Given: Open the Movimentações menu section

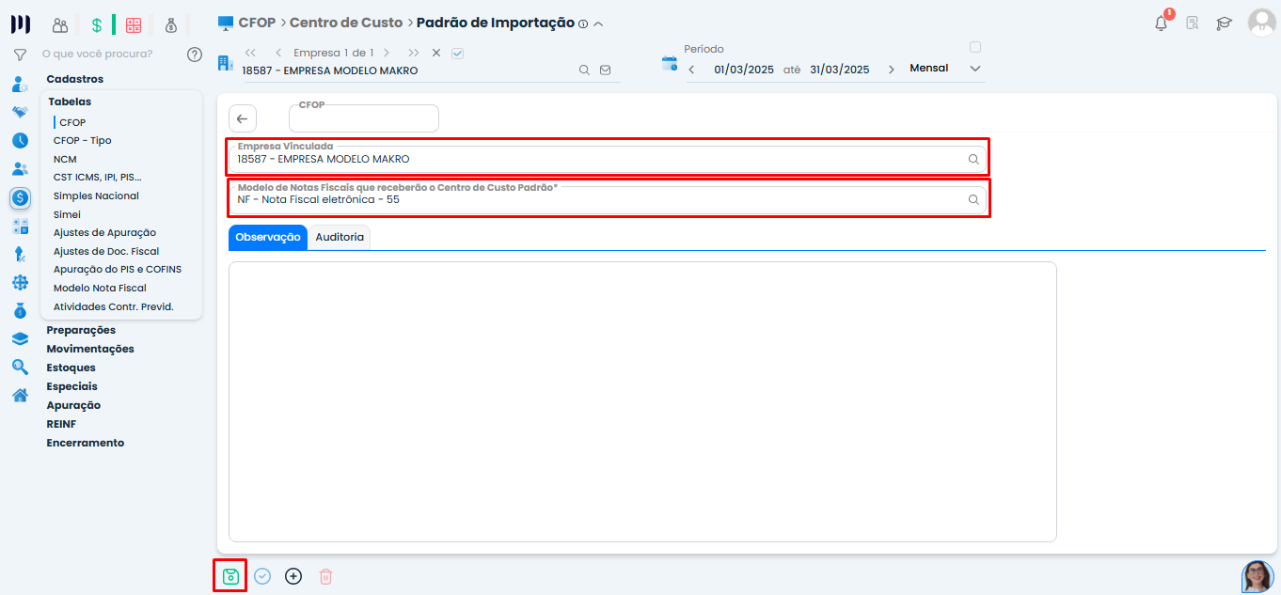Looking at the screenshot, I should point(90,349).
